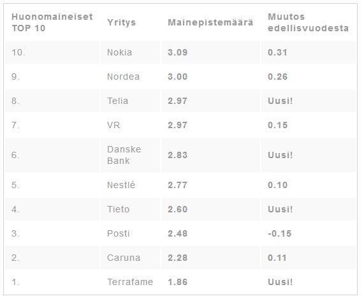
Task: Click the Mainepistemäärä column header
Action: [210, 22]
